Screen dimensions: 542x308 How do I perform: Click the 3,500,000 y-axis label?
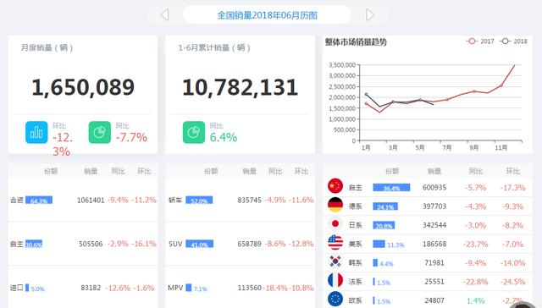pos(342,65)
